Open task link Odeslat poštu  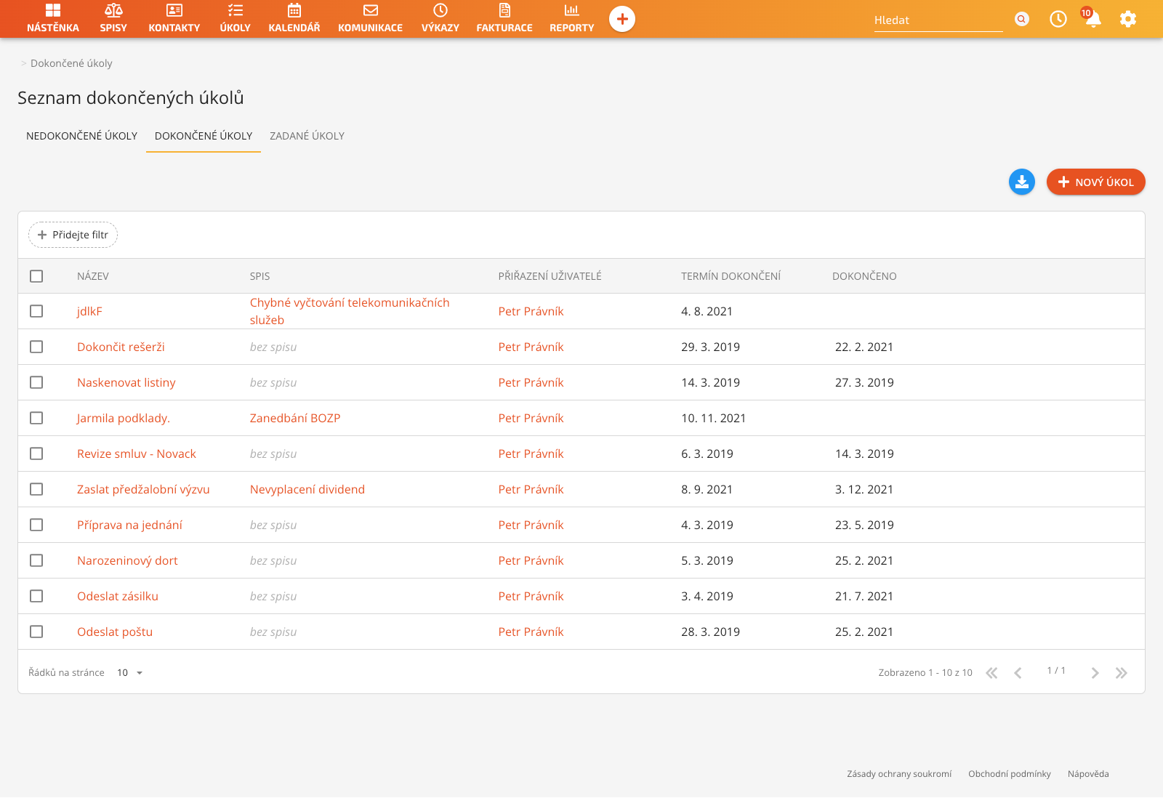[115, 632]
